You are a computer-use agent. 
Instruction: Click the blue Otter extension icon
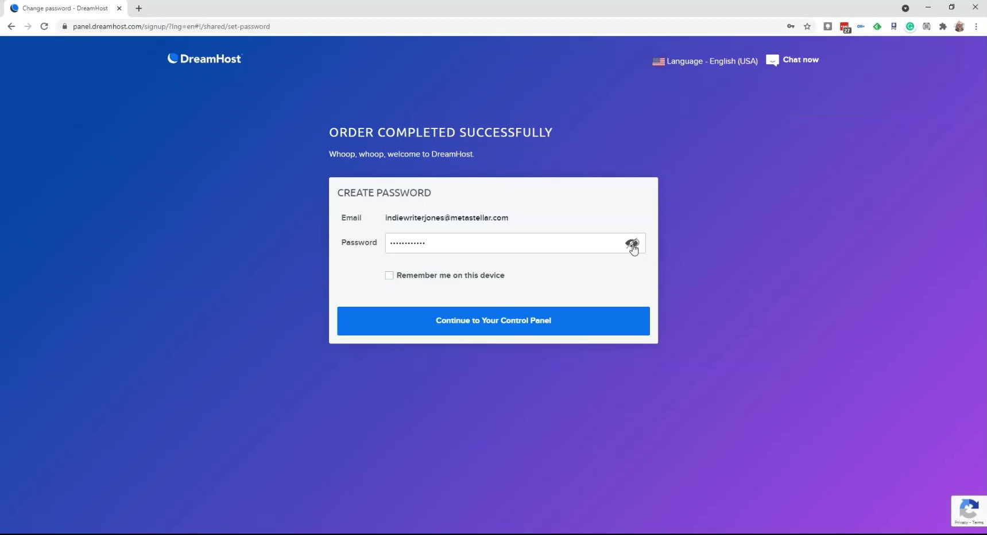861,26
